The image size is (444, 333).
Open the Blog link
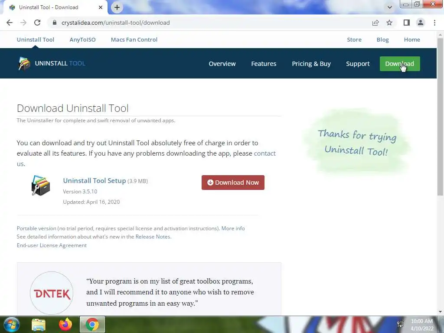tap(382, 39)
